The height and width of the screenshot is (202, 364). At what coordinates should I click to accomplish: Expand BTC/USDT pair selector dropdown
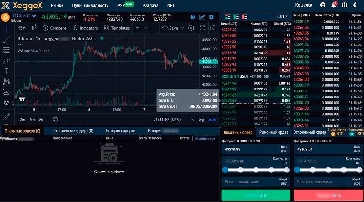point(34,15)
